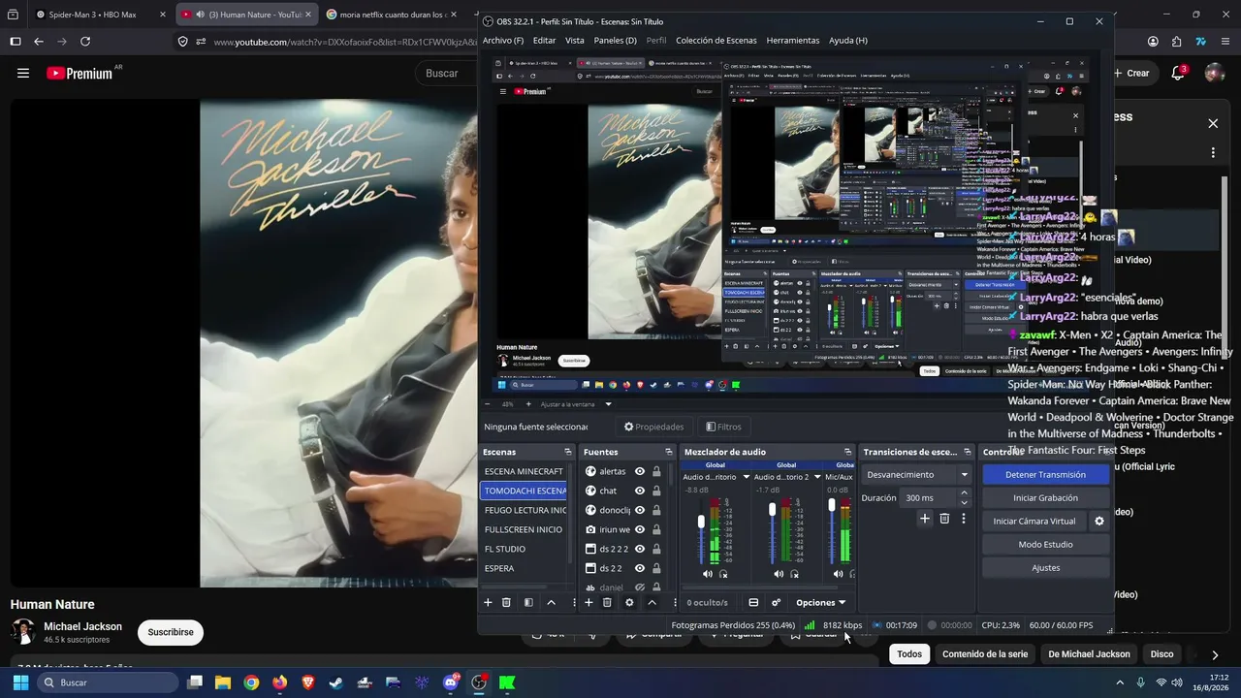Screen dimensions: 1241x698
Task: Adjust Mic/Aux volume fader
Action: tap(832, 505)
